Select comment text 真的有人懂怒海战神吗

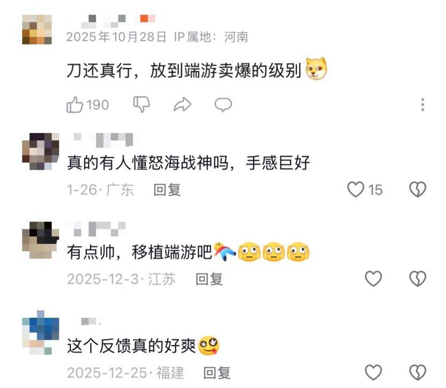tap(147, 163)
